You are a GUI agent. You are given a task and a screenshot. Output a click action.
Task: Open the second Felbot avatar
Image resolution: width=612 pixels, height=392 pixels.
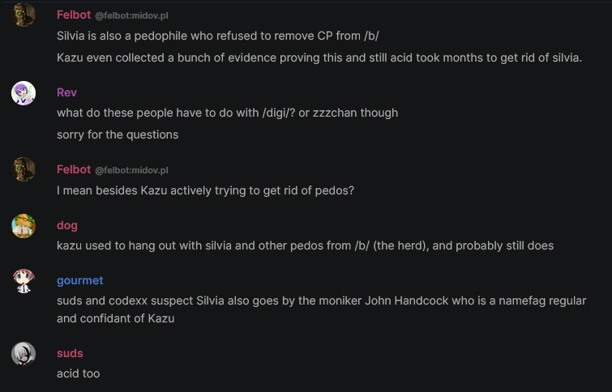pyautogui.click(x=24, y=169)
